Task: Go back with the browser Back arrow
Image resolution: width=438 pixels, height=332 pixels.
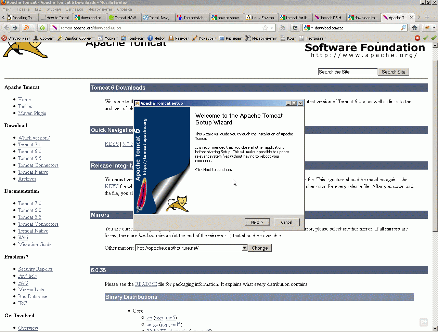Action: pyautogui.click(x=7, y=28)
